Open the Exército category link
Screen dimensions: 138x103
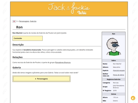[33, 21]
